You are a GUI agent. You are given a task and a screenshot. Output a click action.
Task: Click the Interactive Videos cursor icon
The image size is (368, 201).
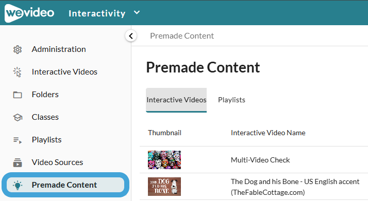[x=18, y=72]
